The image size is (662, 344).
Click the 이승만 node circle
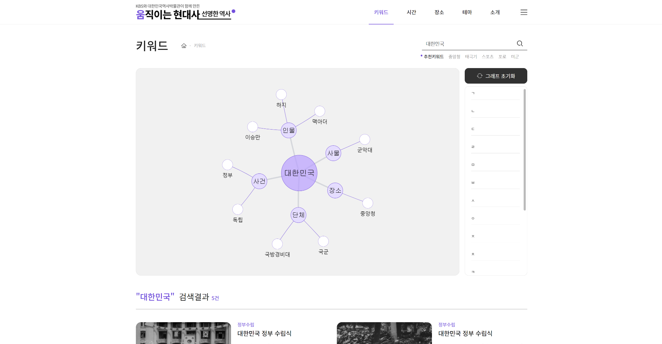[x=253, y=127]
